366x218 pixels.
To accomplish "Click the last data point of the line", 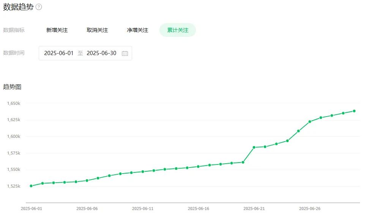I will tap(354, 111).
